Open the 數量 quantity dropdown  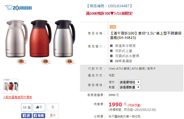(129, 87)
